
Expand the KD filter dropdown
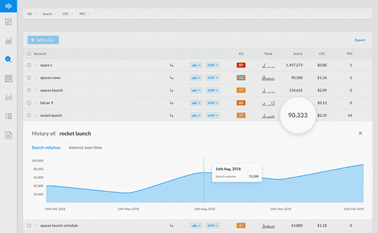point(31,14)
